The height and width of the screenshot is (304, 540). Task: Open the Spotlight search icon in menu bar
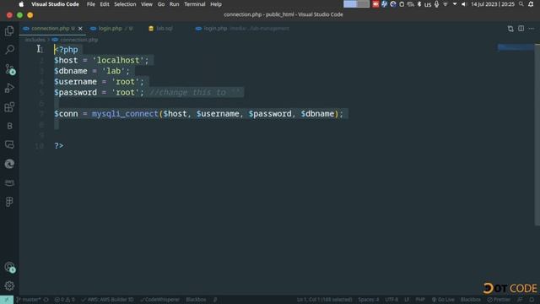521,4
